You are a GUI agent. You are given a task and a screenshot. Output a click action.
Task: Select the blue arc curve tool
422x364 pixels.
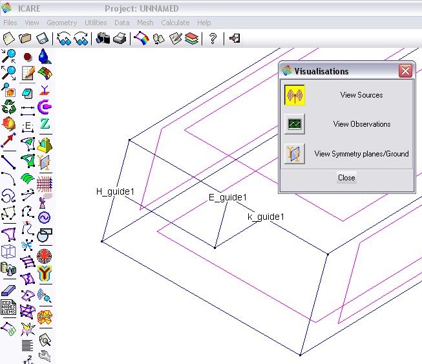8,179
